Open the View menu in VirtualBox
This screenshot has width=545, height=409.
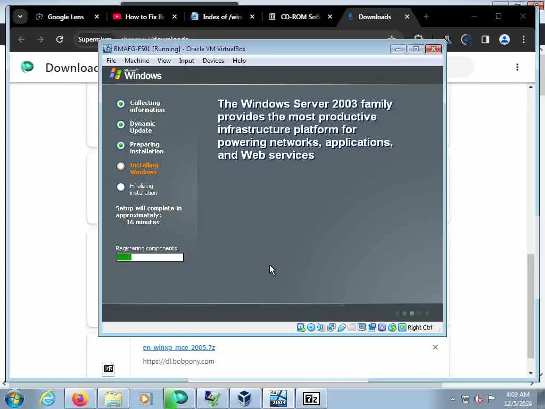164,61
